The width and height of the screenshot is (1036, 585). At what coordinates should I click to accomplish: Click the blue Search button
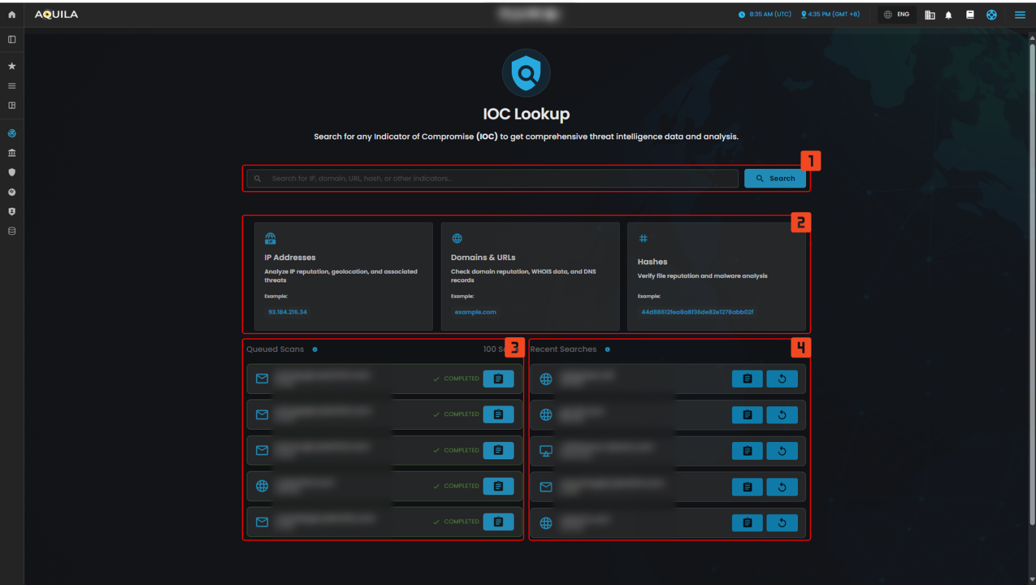point(775,178)
